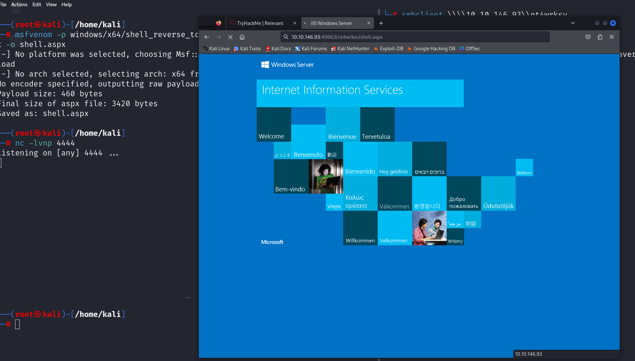Open the terminal Help menu
Viewport: 635px width, 361px height.
point(66,5)
